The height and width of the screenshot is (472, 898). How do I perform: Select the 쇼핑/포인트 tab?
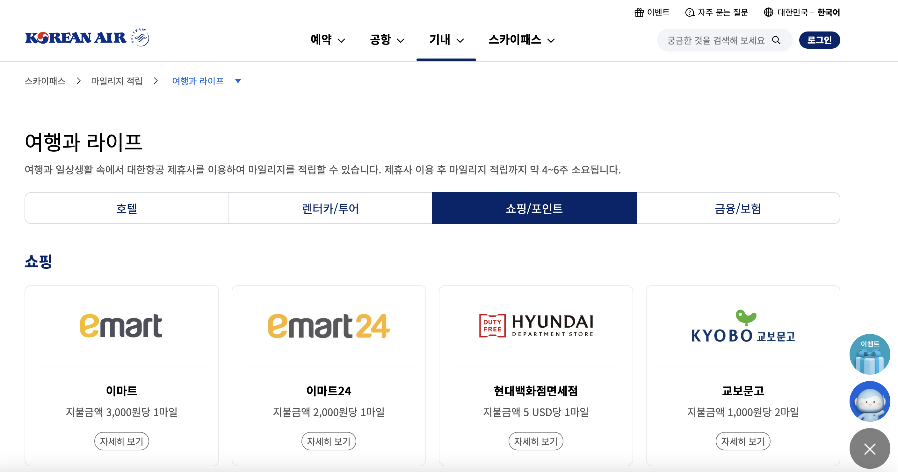coord(534,208)
